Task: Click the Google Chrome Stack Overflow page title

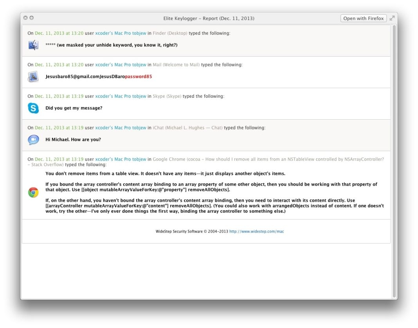Action: pos(268,159)
